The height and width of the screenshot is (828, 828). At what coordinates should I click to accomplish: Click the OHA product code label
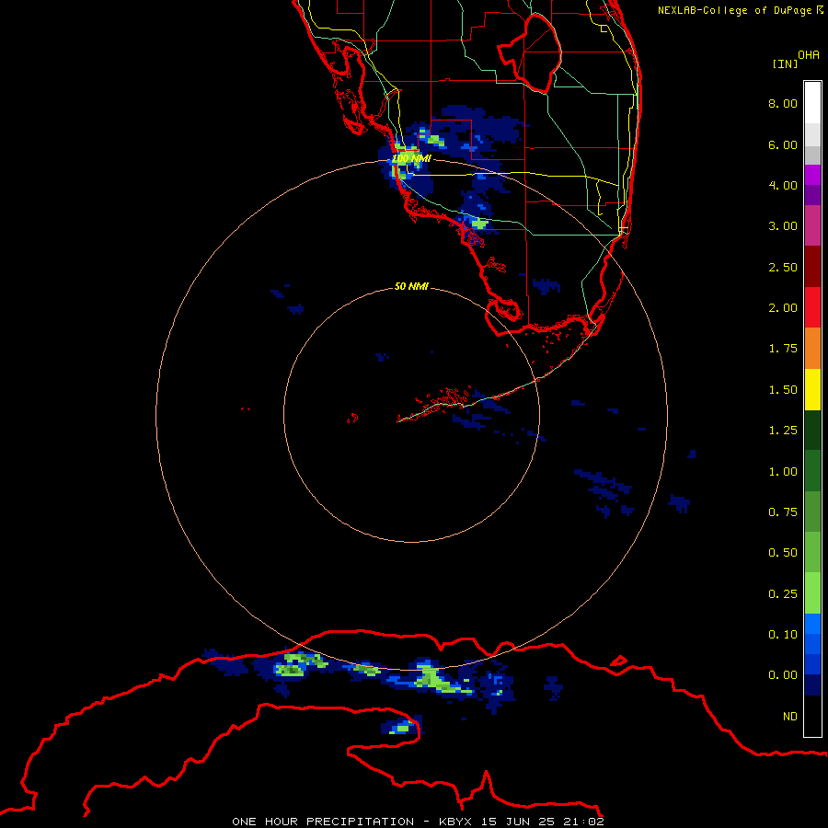point(809,54)
